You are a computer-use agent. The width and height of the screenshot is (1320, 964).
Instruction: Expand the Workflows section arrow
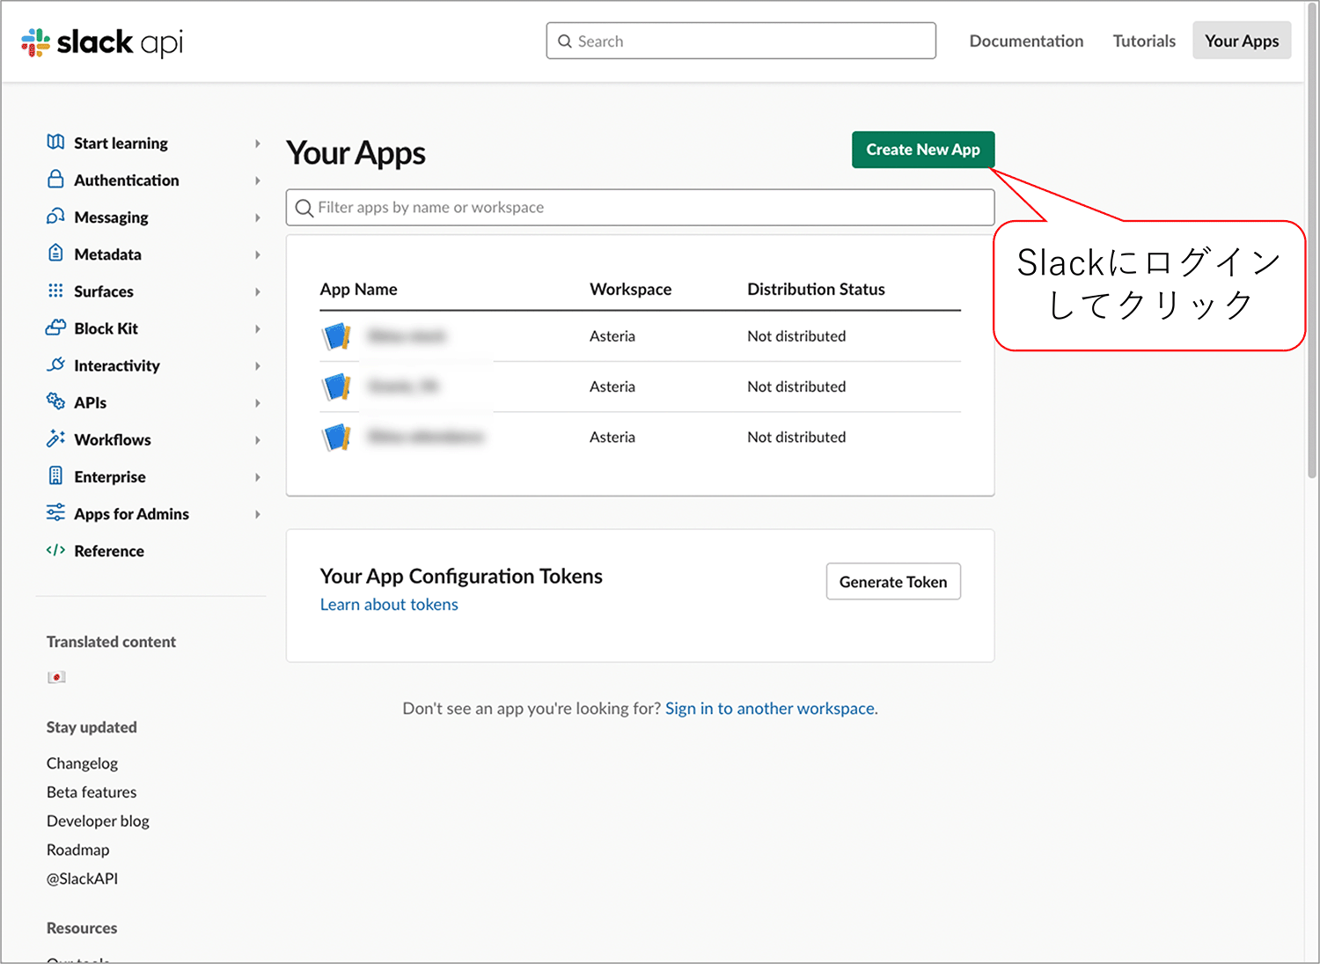coord(257,439)
